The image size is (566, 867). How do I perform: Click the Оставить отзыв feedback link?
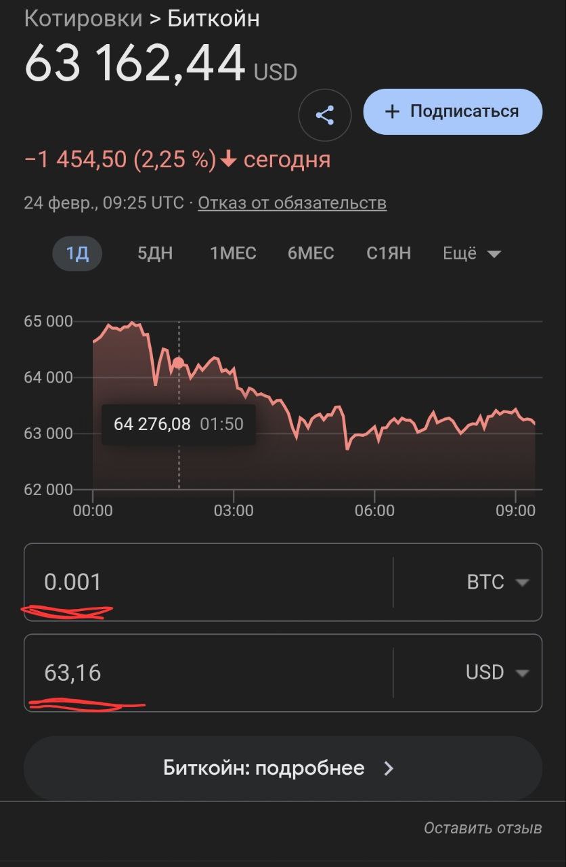click(483, 828)
